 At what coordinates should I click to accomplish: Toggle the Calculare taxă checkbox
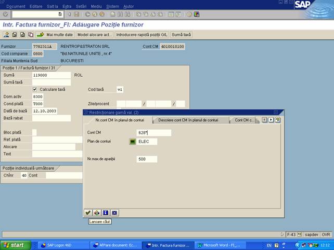(35, 89)
